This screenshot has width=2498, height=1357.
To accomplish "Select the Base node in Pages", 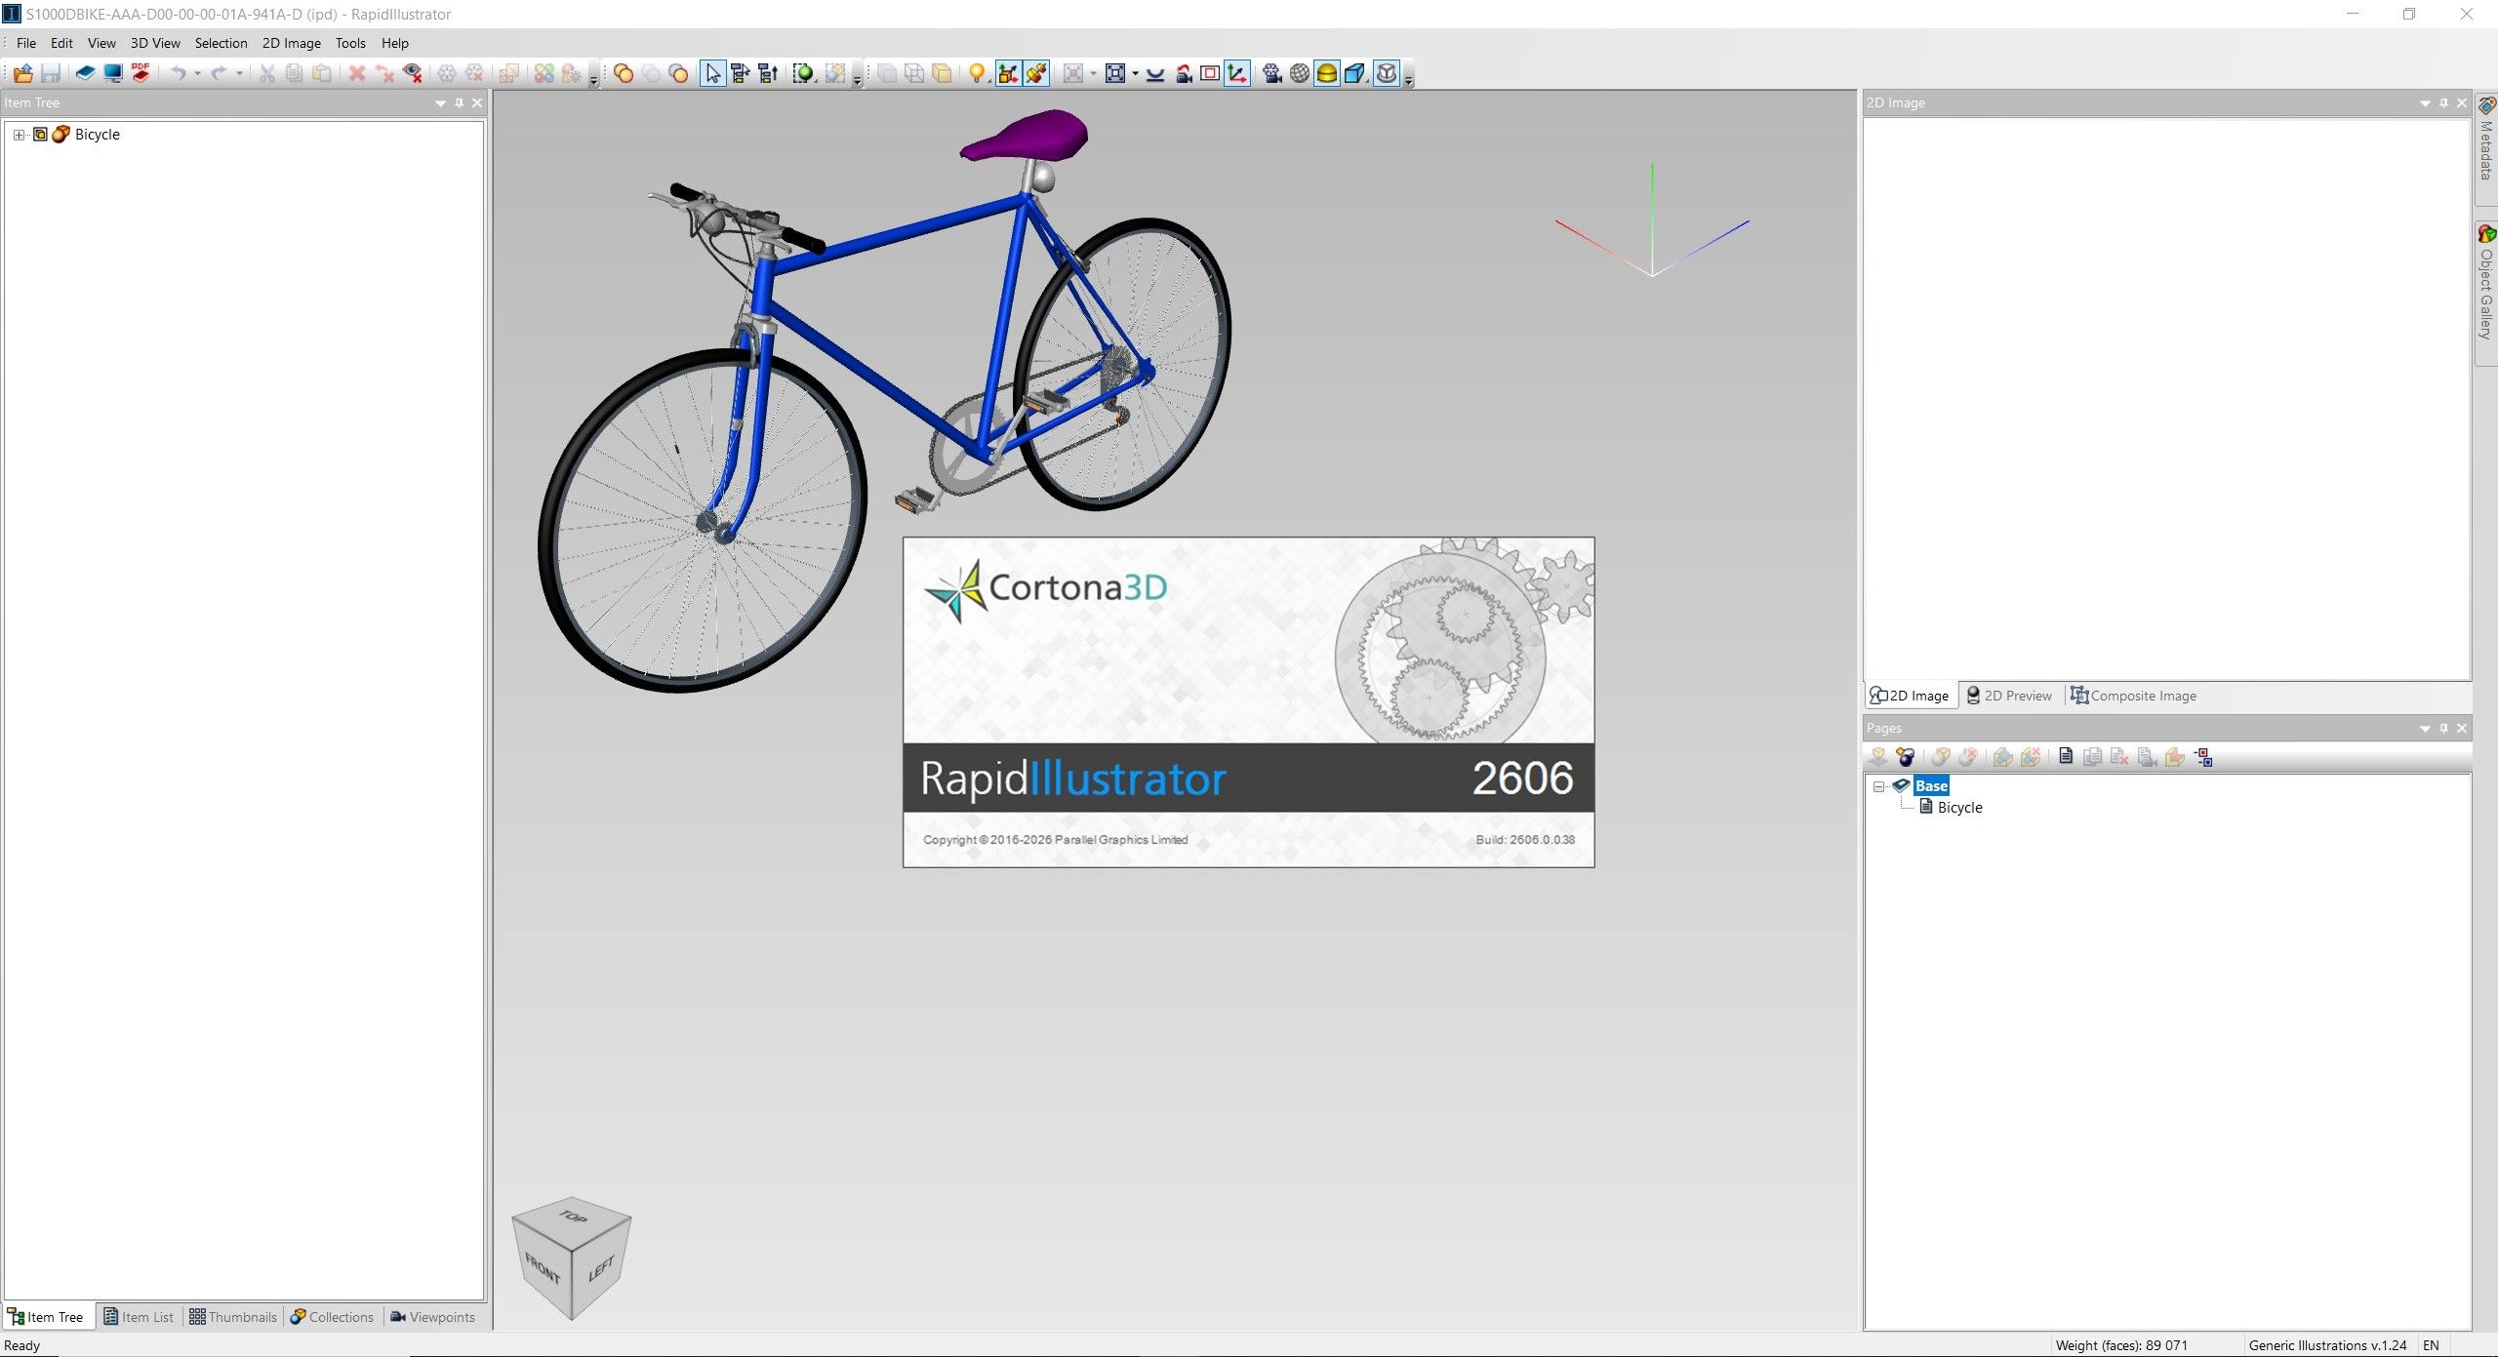I will point(1930,786).
